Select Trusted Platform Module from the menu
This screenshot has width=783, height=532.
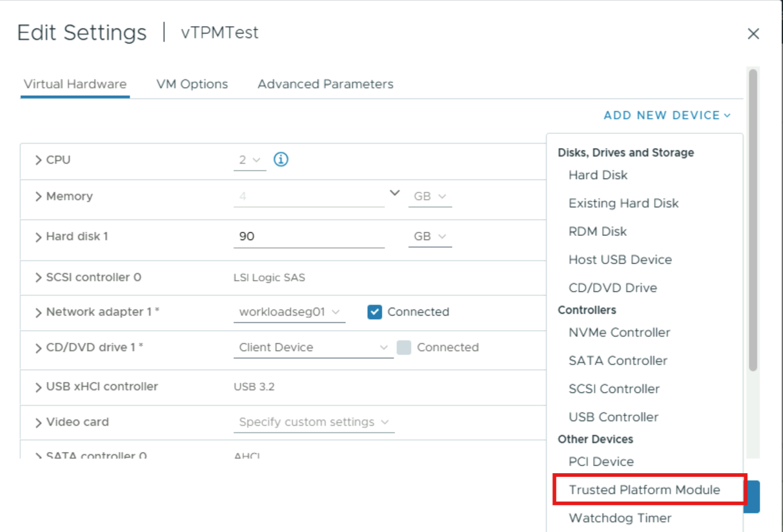pyautogui.click(x=645, y=490)
